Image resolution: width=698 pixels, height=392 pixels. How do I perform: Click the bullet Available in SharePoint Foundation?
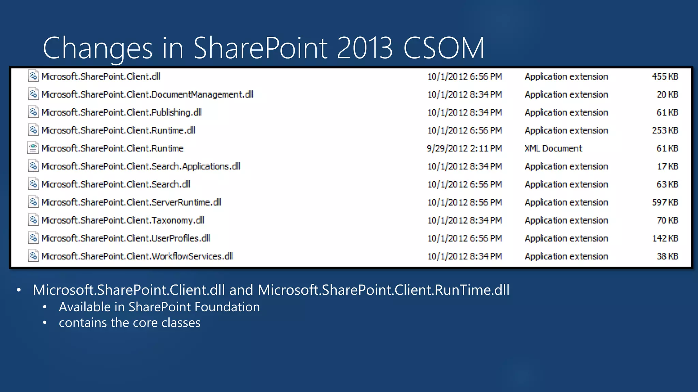pyautogui.click(x=159, y=307)
